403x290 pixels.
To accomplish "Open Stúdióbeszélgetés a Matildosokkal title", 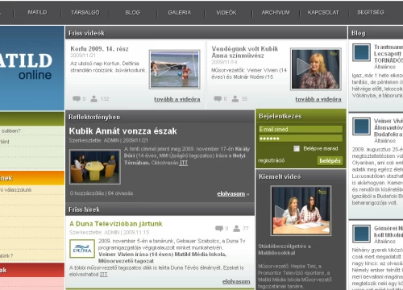I will [x=285, y=250].
